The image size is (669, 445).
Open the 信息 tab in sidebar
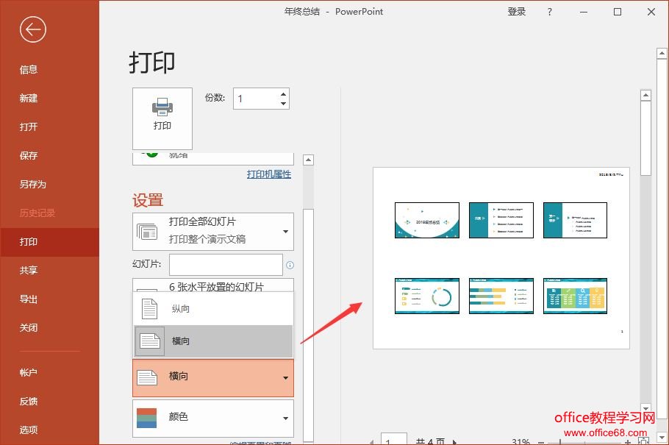[x=29, y=70]
